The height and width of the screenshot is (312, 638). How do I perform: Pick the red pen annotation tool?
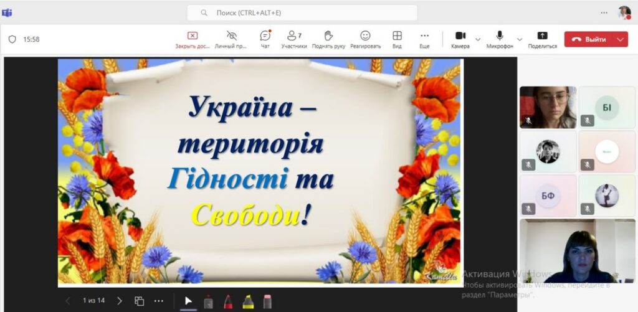[x=228, y=301]
